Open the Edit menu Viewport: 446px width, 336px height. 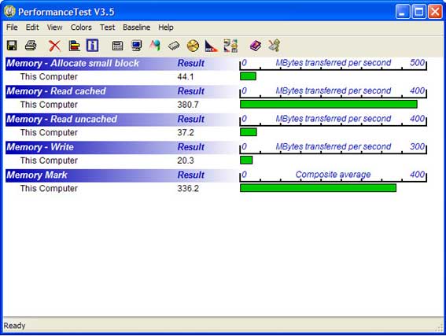pos(32,28)
